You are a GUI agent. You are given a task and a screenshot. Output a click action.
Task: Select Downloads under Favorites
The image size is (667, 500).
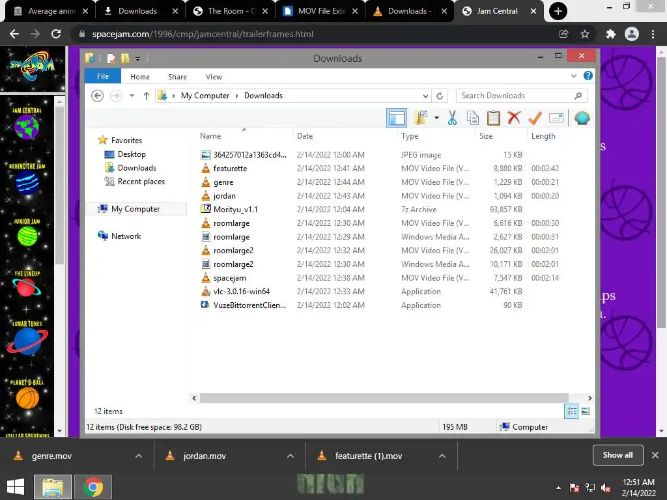click(x=137, y=167)
